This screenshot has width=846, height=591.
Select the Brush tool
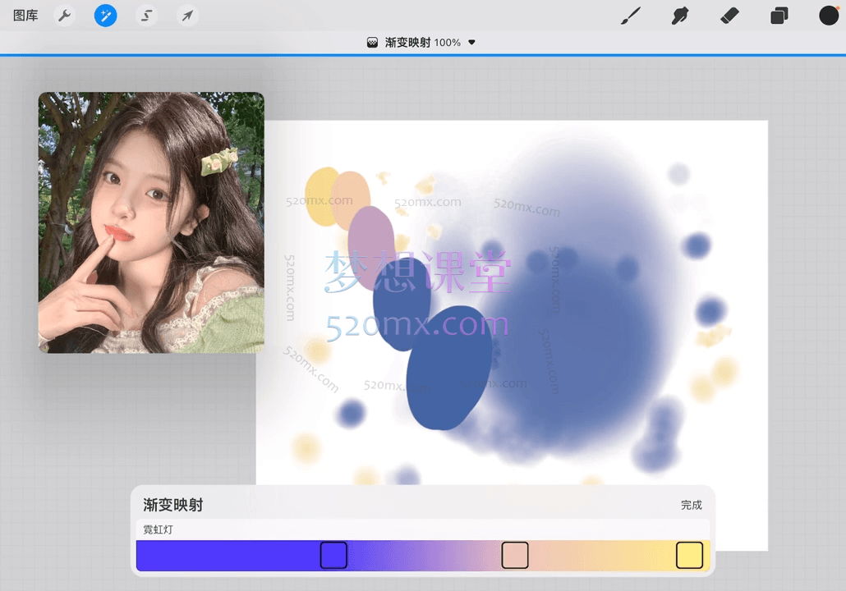click(x=631, y=15)
